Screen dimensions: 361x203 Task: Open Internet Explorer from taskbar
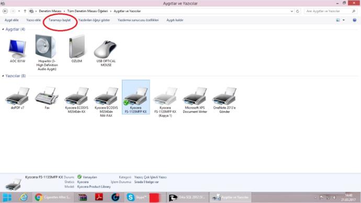coord(24,197)
